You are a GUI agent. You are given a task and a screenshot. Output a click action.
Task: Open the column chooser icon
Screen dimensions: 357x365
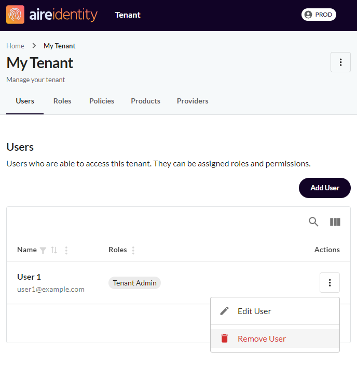pos(335,221)
